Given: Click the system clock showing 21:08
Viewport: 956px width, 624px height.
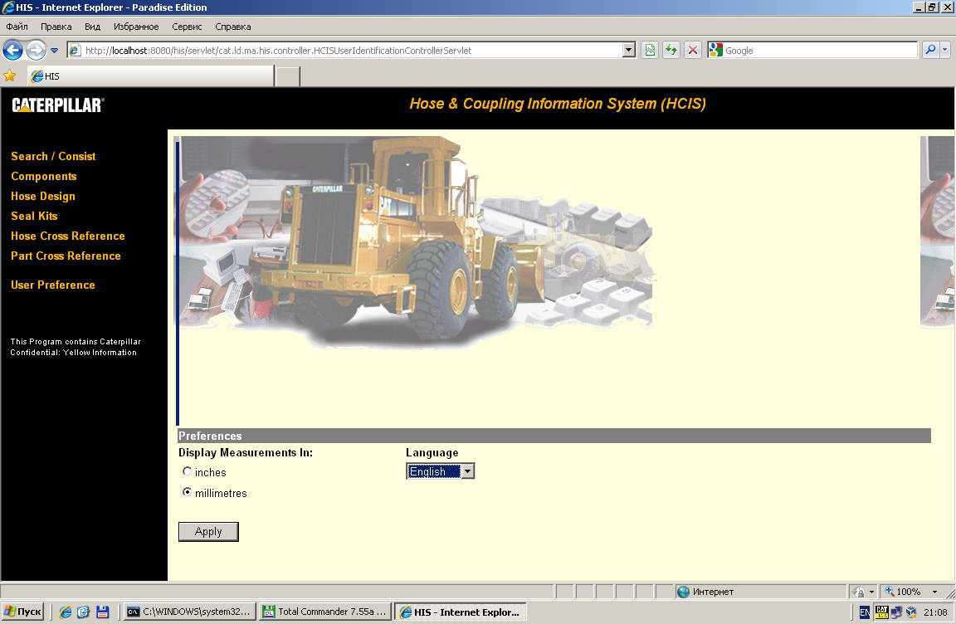Looking at the screenshot, I should tap(935, 612).
